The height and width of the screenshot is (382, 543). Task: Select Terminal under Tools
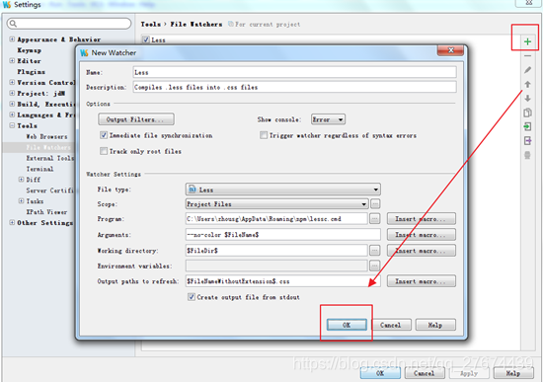(39, 169)
